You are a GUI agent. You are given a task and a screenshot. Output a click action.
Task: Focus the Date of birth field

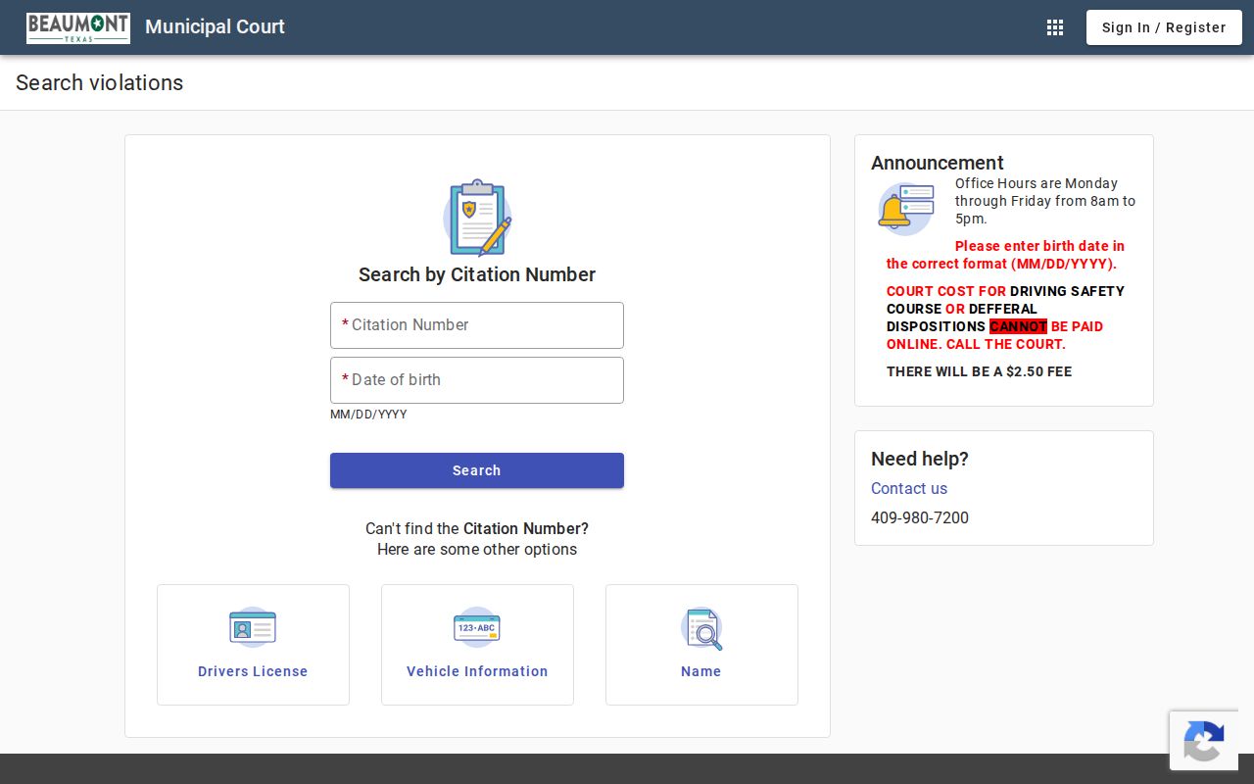(477, 380)
